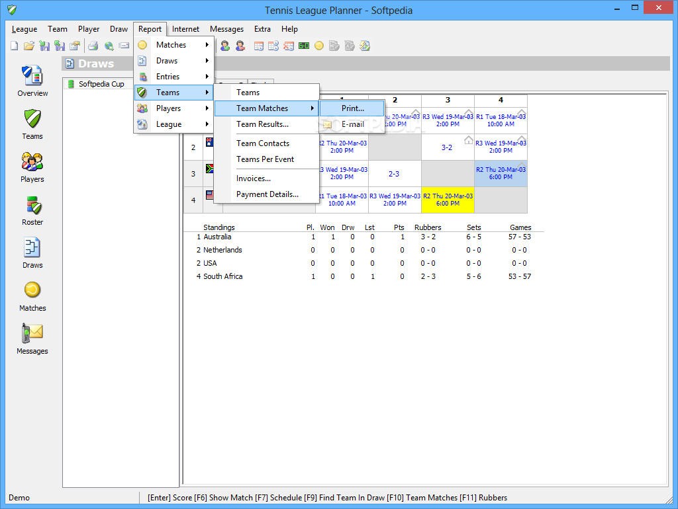Expand the Matches submenu in Report menu
Viewport: 678px width, 509px height.
[172, 45]
